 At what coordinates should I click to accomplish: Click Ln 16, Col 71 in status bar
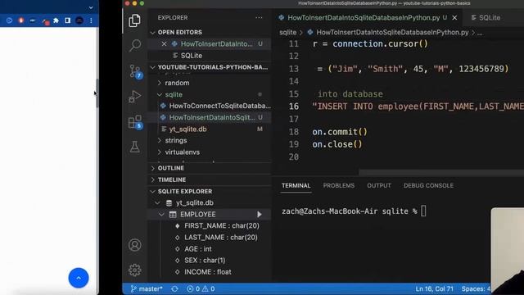tap(434, 288)
